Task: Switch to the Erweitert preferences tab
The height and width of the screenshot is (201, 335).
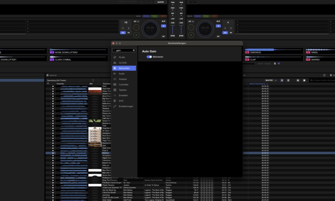Action: 124,95
